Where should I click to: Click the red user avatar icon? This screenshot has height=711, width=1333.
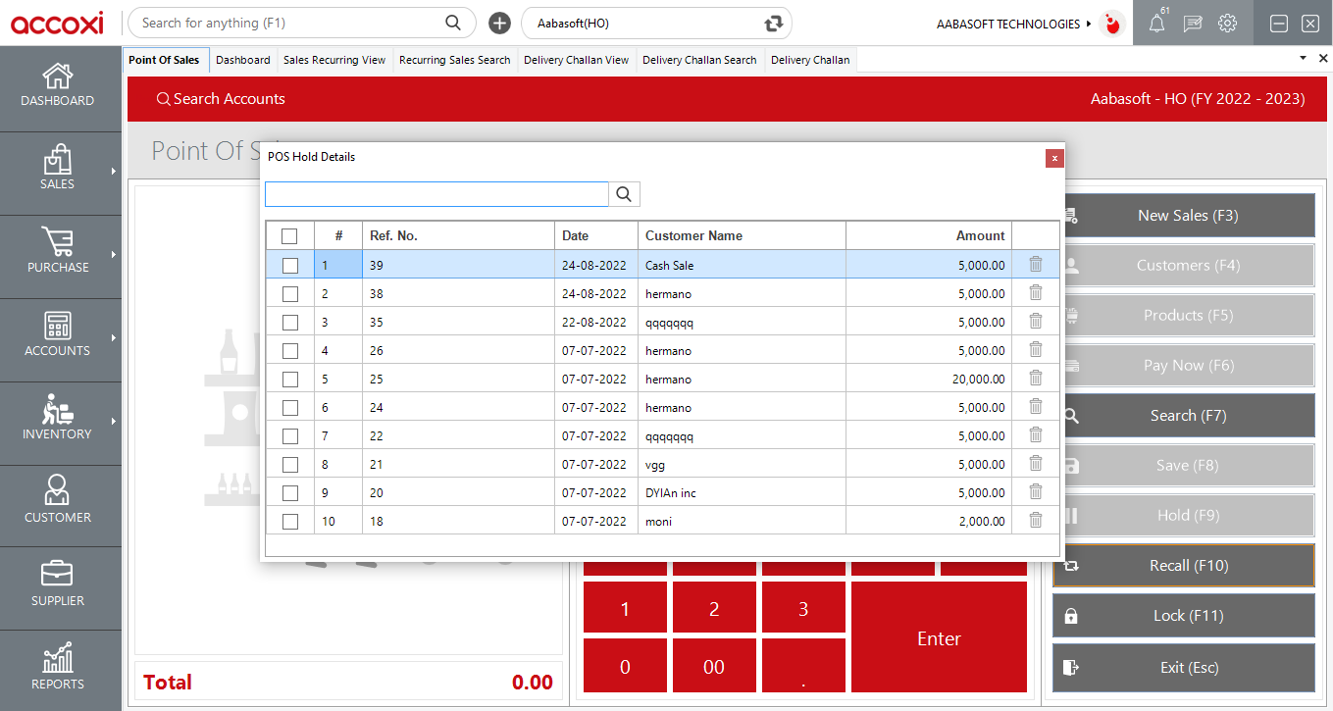pos(1112,24)
